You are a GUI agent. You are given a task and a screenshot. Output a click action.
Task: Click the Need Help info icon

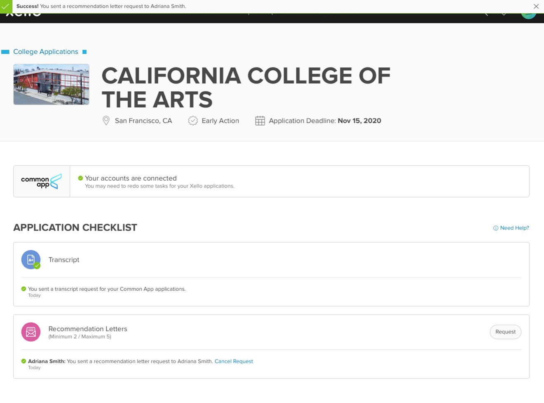click(496, 228)
